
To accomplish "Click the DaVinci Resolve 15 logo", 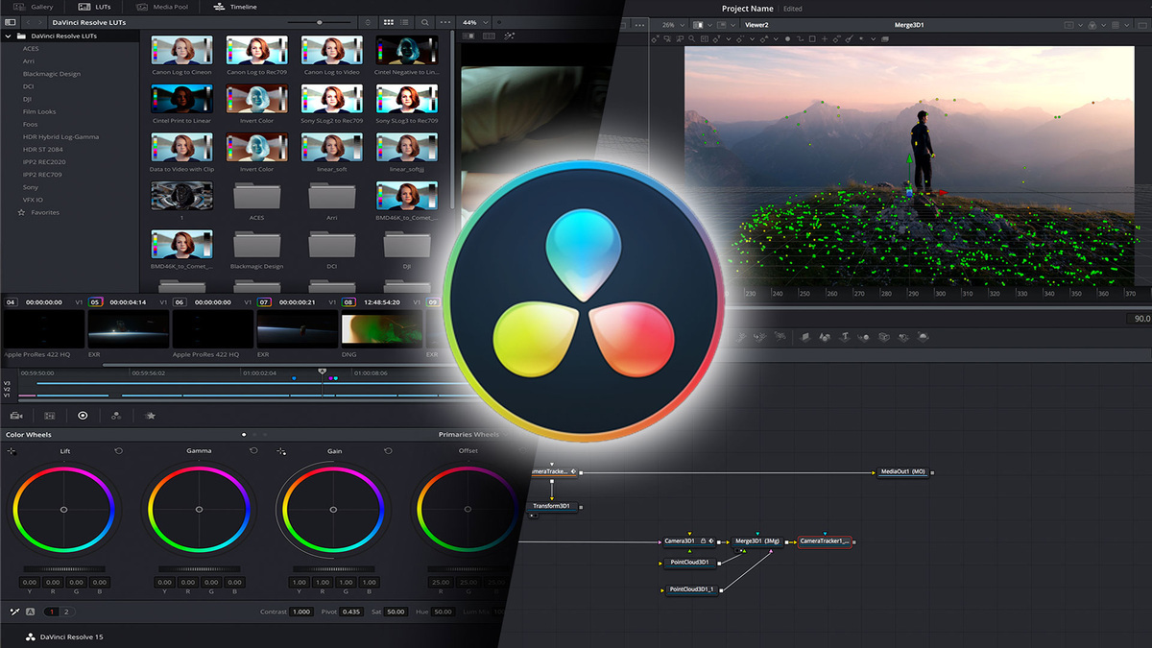I will click(x=30, y=636).
